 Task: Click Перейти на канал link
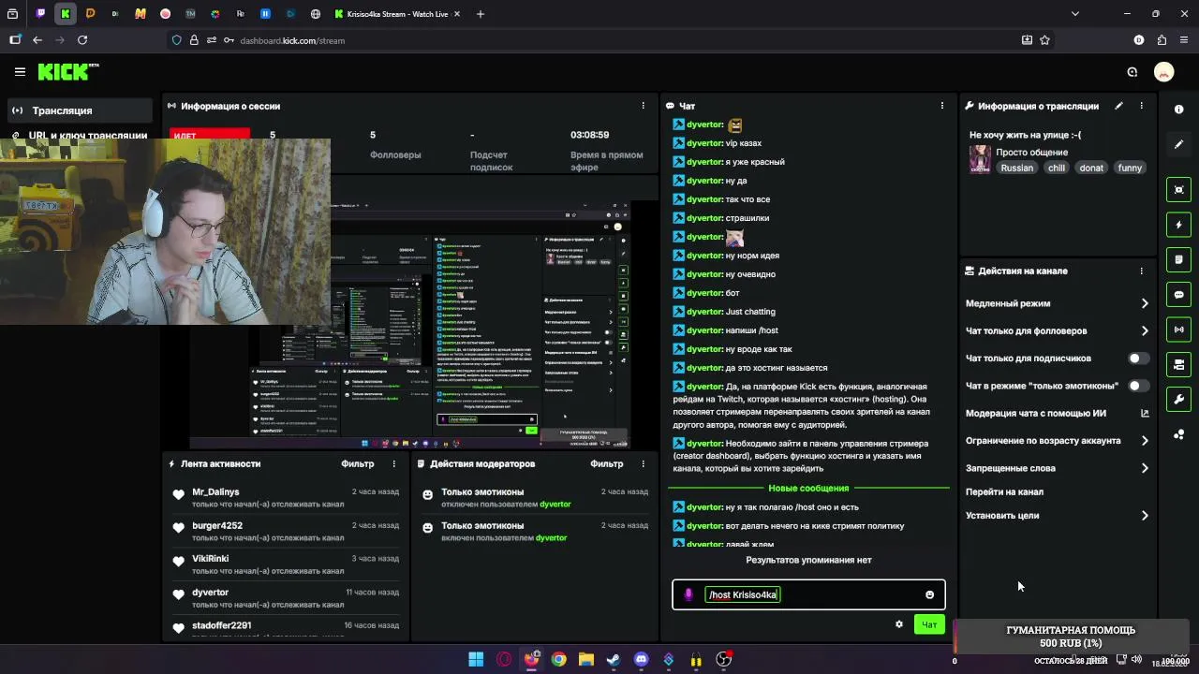pos(1004,491)
